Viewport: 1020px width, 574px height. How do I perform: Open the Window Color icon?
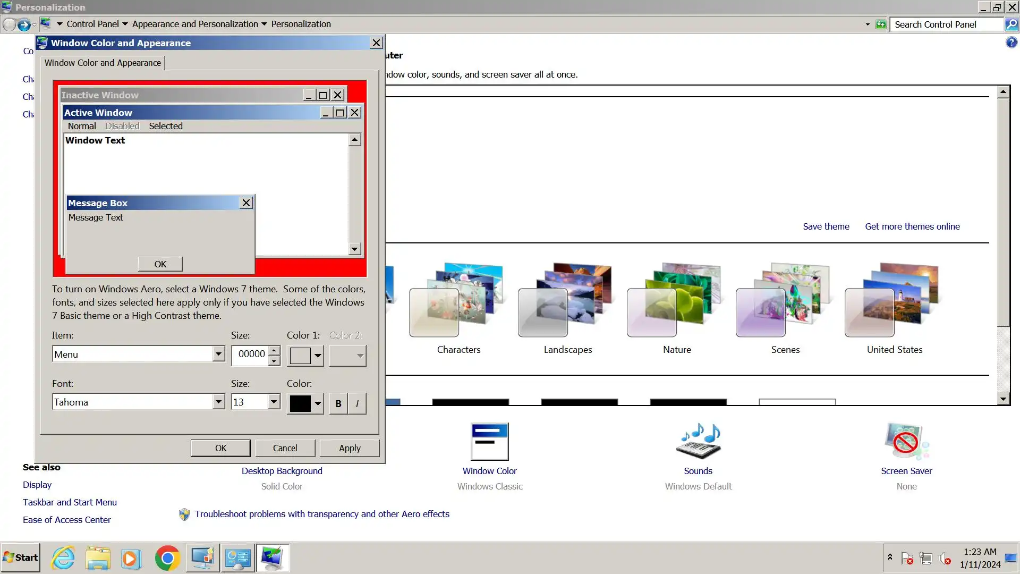click(x=489, y=442)
